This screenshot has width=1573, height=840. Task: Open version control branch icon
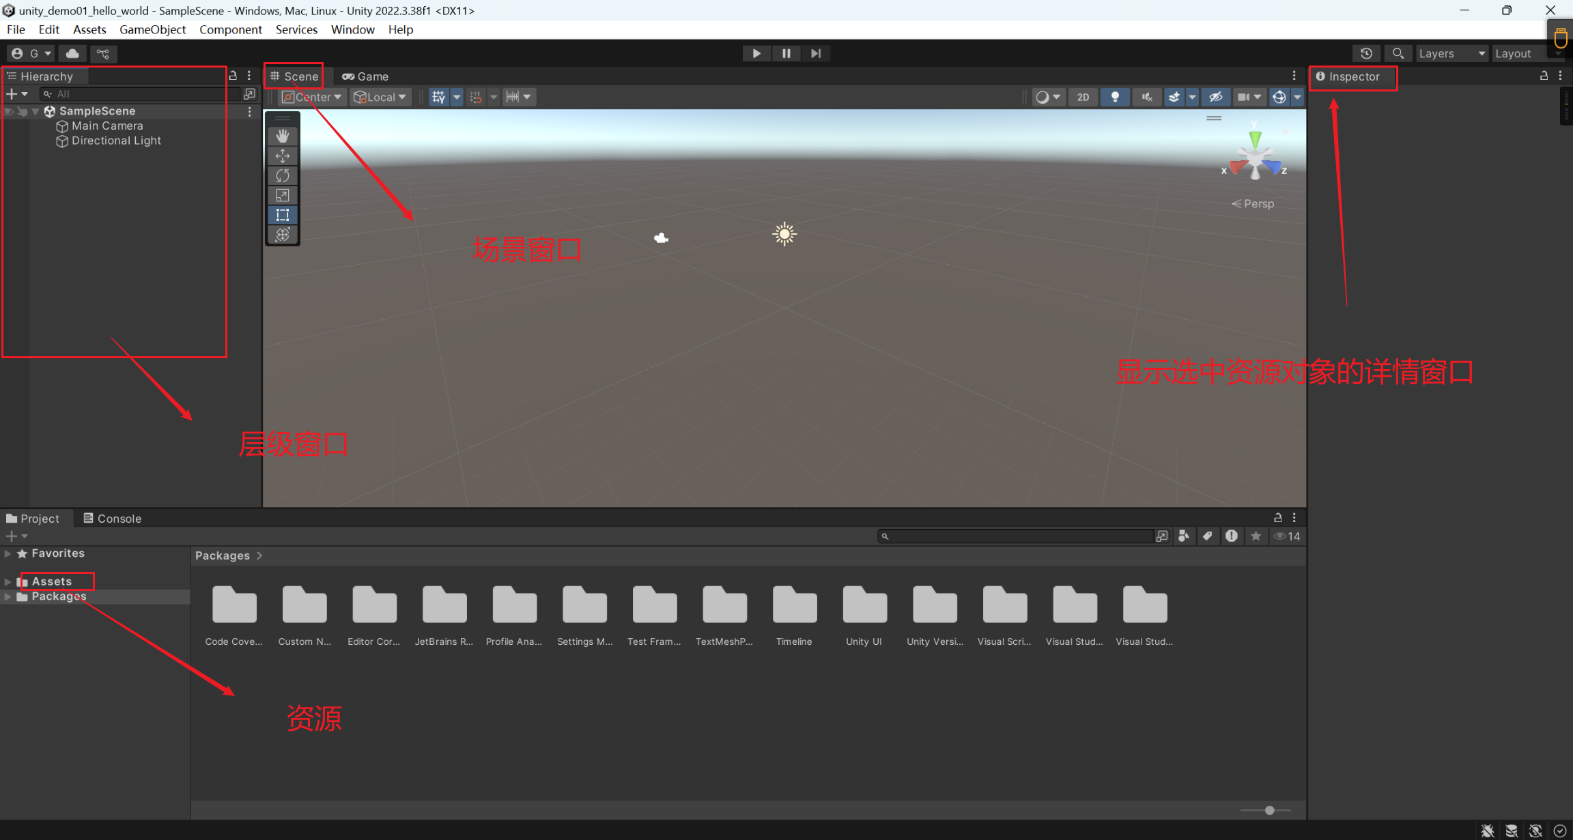point(103,53)
